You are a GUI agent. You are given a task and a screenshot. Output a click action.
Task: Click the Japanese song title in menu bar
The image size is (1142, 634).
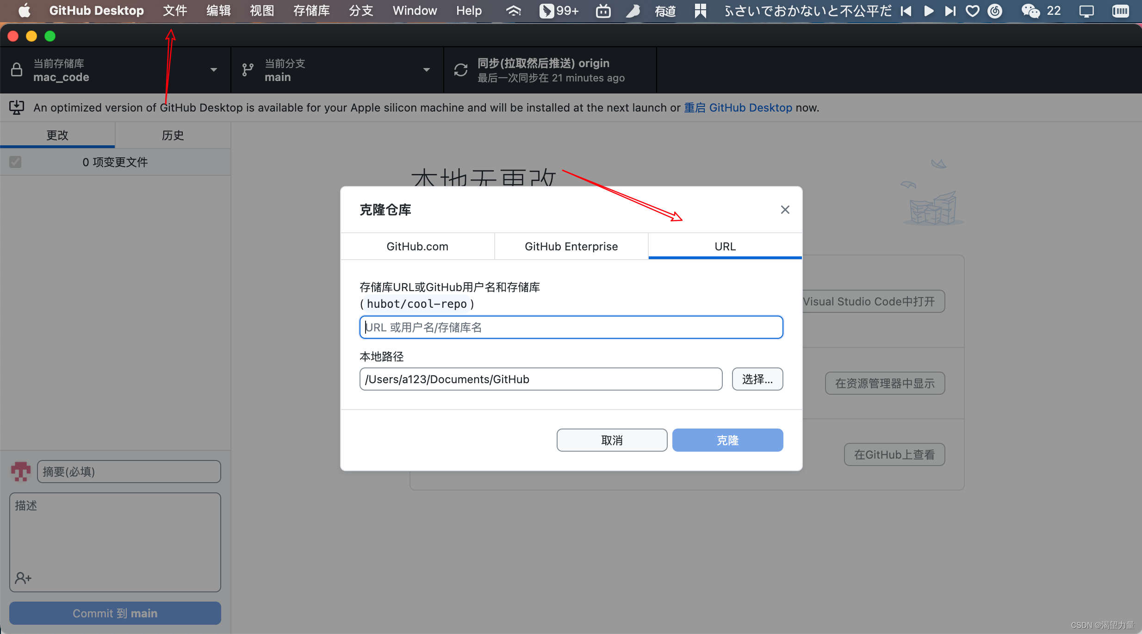[x=808, y=11]
